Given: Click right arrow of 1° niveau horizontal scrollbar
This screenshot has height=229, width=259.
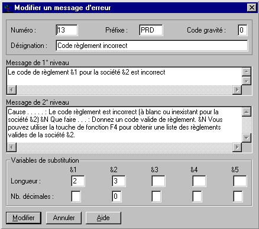Looking at the screenshot, I should pos(237,90).
